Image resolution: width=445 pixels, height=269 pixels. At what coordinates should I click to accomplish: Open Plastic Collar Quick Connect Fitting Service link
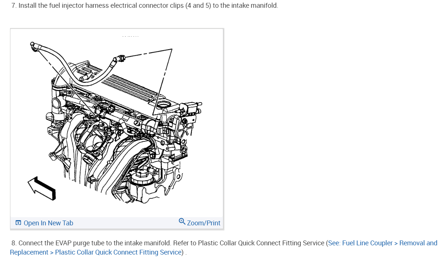click(118, 252)
